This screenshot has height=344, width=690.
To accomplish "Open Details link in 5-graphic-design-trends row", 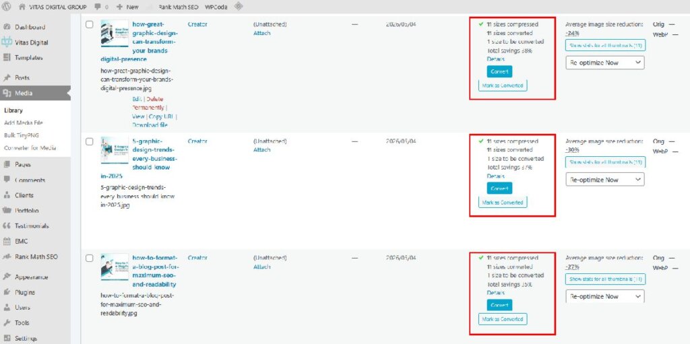I will (x=495, y=176).
